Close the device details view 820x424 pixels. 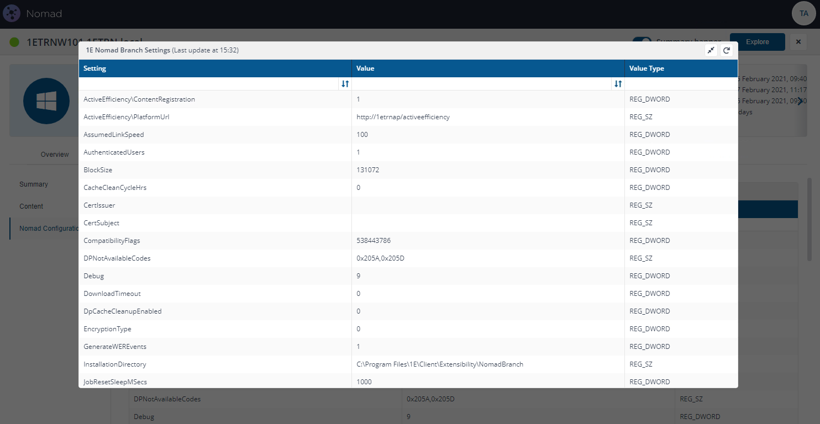coord(798,42)
